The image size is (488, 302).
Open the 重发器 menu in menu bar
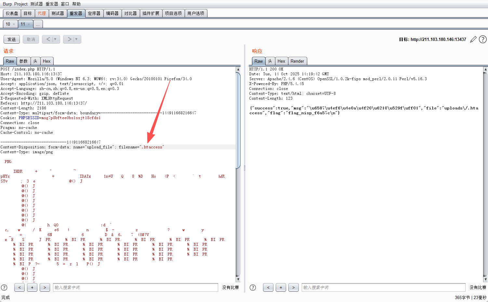(x=52, y=4)
